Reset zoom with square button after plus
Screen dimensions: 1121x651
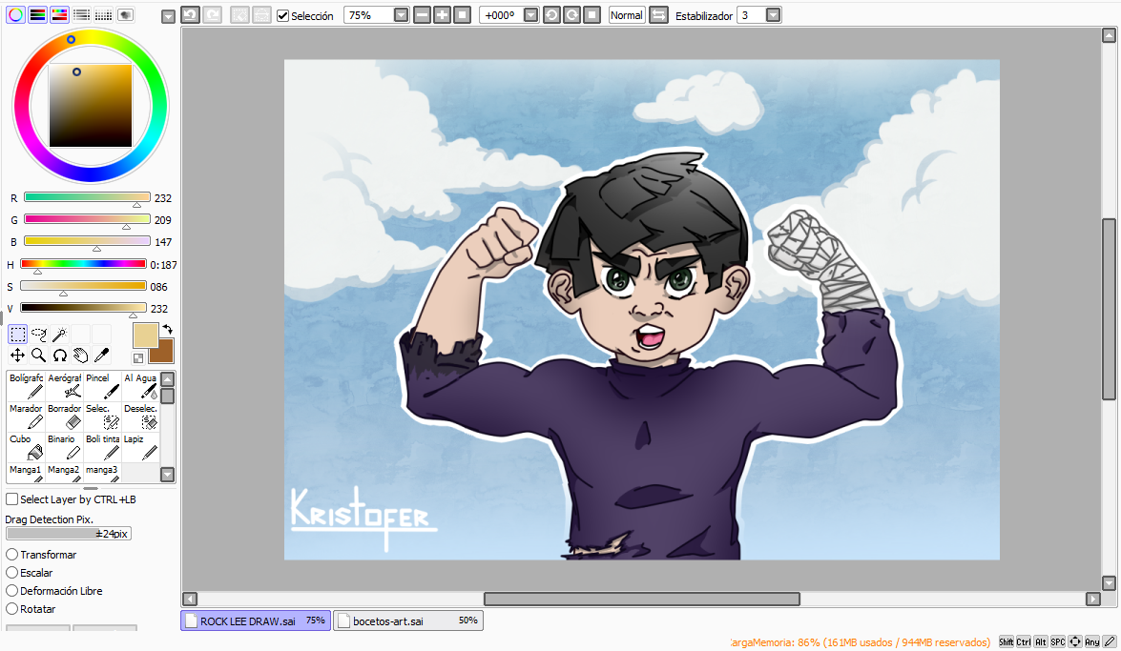click(x=462, y=15)
